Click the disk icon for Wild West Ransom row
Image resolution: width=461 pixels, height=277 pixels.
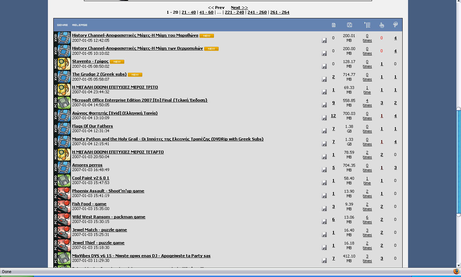click(324, 222)
